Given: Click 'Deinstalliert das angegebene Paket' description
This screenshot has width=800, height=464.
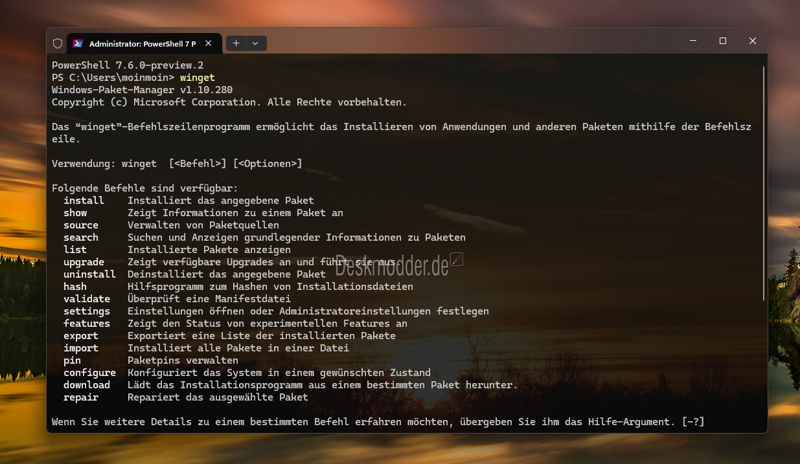Looking at the screenshot, I should pos(227,274).
